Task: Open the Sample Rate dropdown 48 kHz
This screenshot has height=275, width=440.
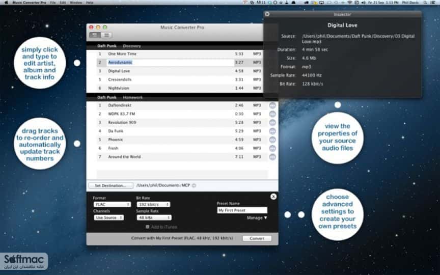Action: pos(154,217)
